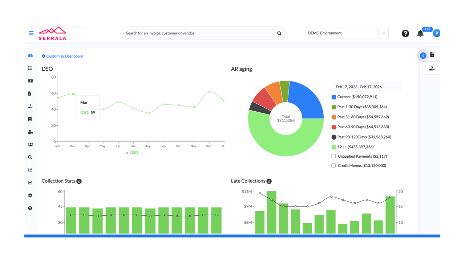The width and height of the screenshot is (465, 261).
Task: Toggle the DSO legend series below chart
Action: tap(132, 153)
